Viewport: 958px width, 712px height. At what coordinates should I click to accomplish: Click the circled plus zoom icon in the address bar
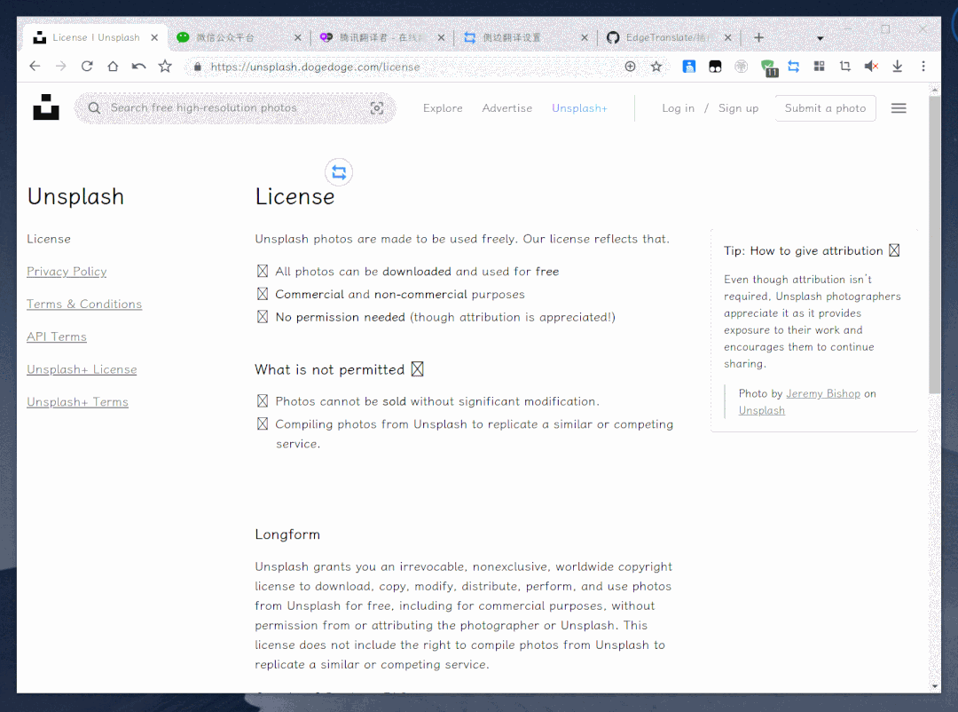coord(630,66)
